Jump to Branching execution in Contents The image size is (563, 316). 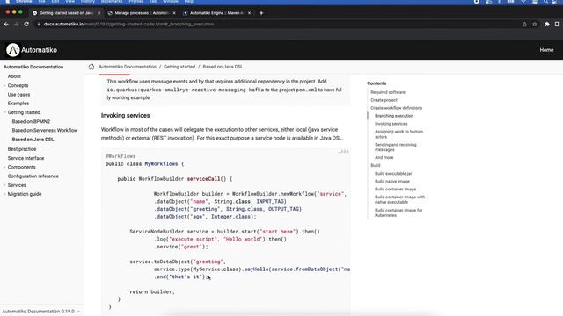click(394, 116)
